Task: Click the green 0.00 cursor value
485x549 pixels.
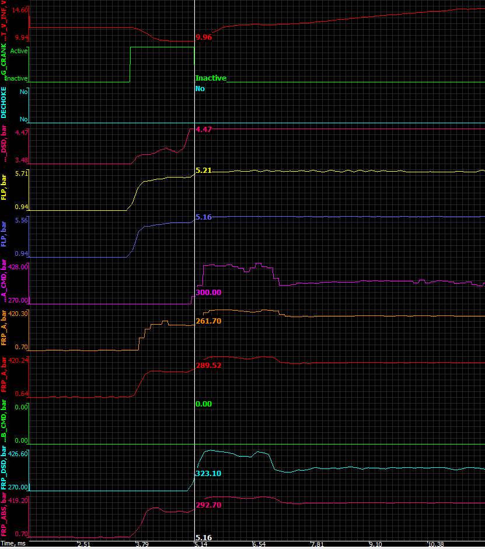Action: [x=204, y=404]
